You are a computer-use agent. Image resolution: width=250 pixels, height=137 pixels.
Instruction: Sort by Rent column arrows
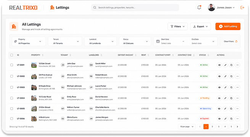[x=148, y=55]
